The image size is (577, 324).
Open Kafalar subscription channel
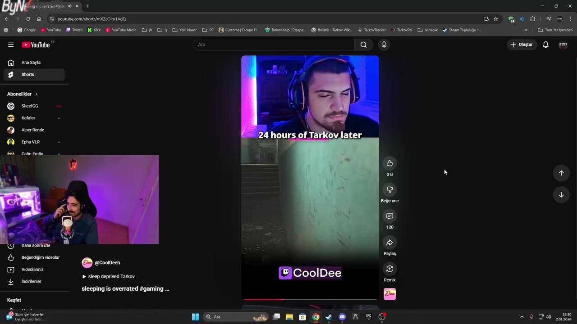[34, 118]
